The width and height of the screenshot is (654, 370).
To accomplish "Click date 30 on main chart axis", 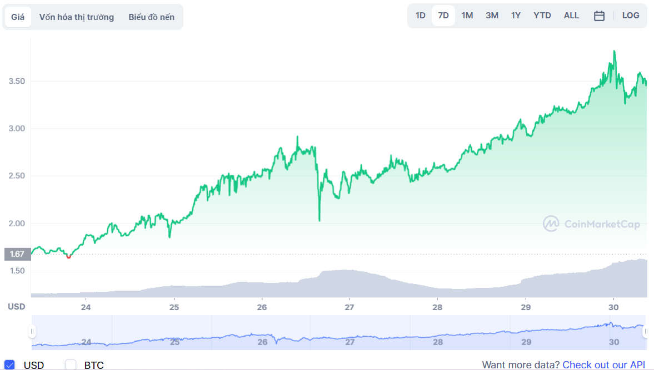I will point(613,307).
